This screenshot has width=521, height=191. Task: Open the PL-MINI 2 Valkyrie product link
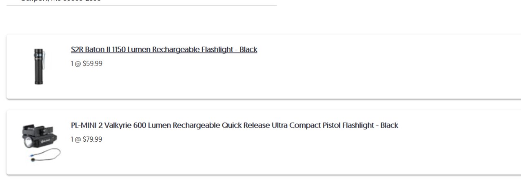coord(235,125)
